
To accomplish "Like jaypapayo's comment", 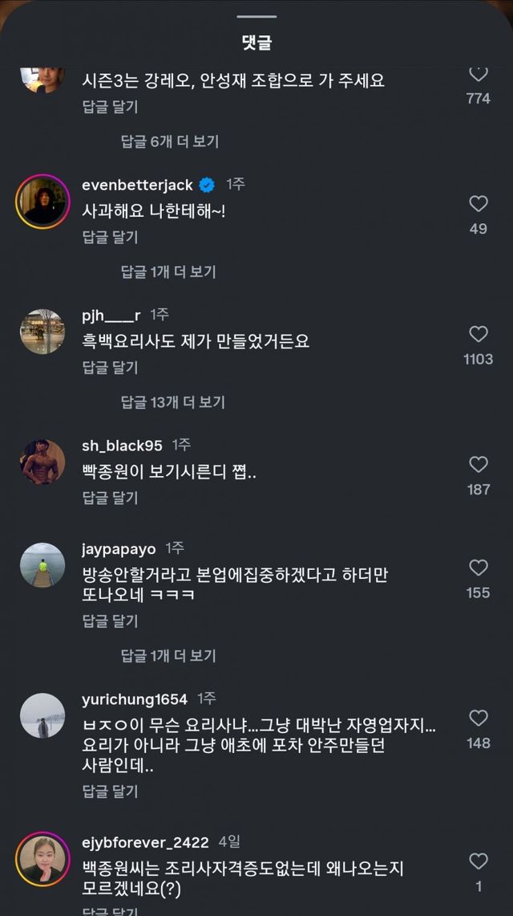I will click(479, 568).
